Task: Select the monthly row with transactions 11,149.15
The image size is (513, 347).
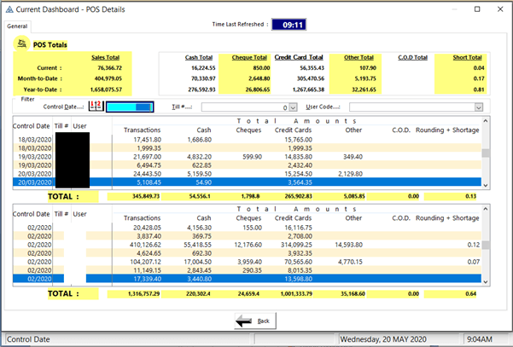Action: (x=247, y=270)
